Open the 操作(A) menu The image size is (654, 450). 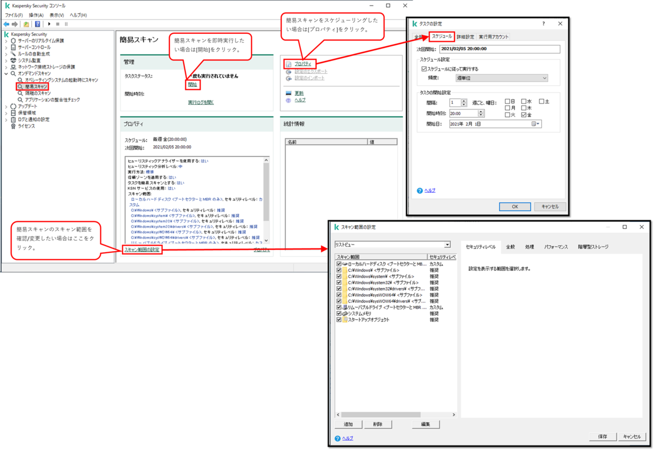[x=37, y=15]
